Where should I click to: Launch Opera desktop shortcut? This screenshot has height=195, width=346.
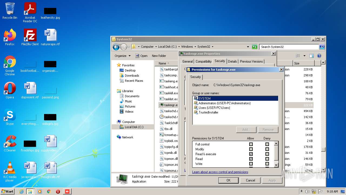10,90
